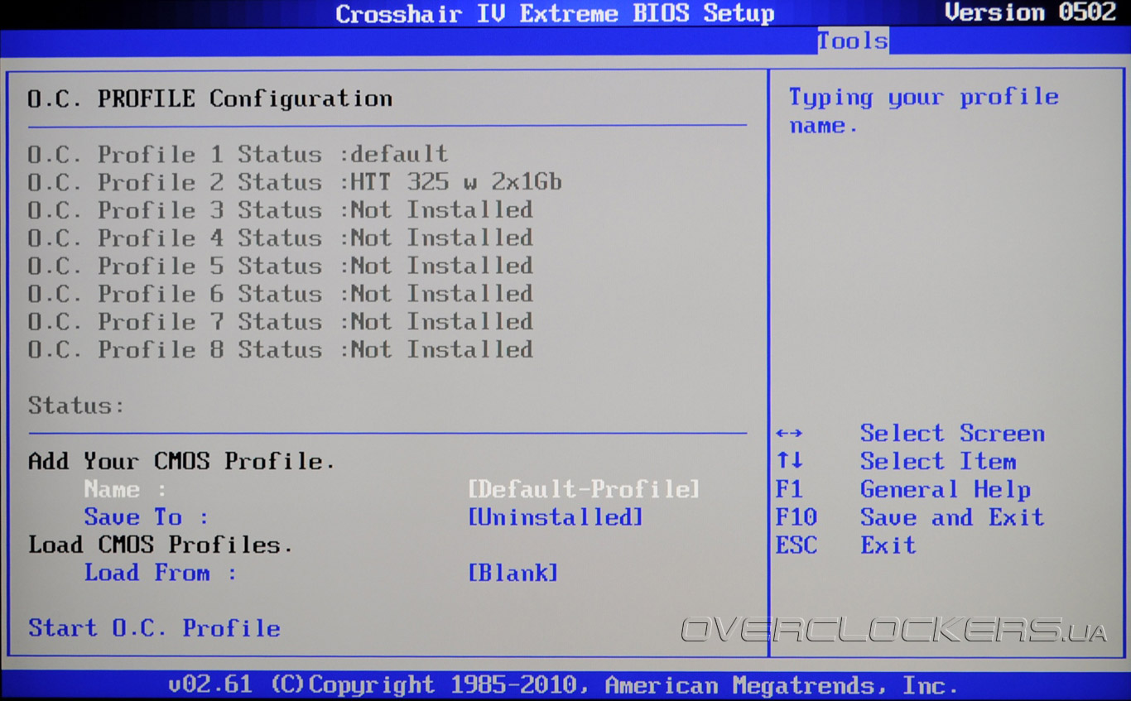Click the General Help legend entry
Image resolution: width=1131 pixels, height=701 pixels.
[946, 489]
